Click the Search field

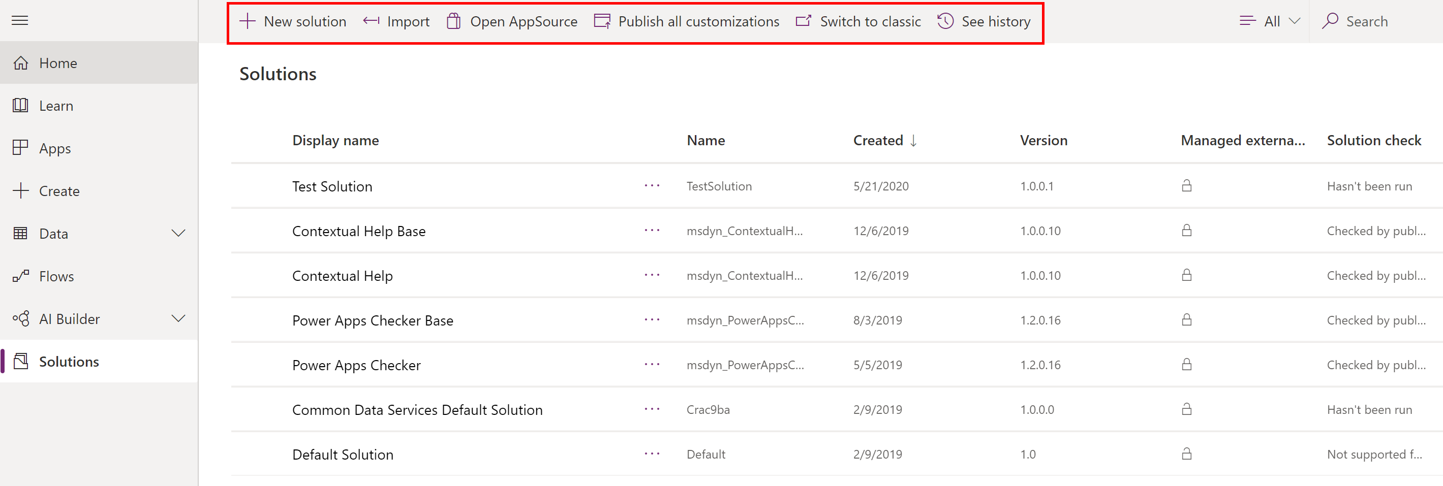1367,21
